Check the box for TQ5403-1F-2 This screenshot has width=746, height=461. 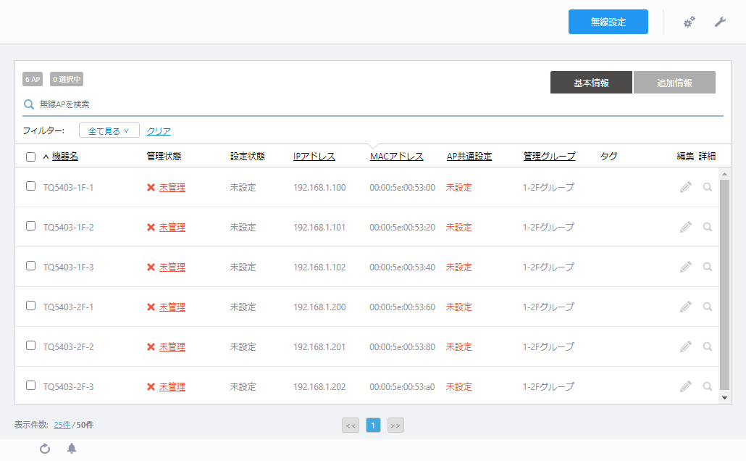(31, 225)
